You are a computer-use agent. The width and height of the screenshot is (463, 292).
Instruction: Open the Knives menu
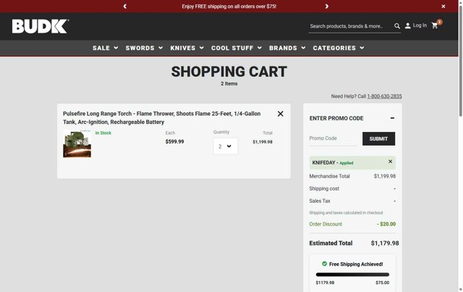click(x=187, y=48)
